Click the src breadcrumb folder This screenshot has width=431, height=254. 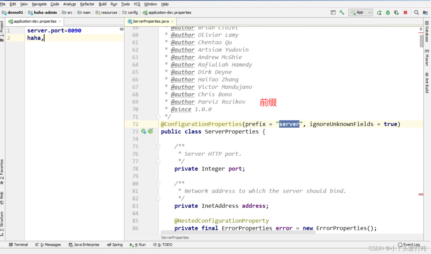coord(67,12)
